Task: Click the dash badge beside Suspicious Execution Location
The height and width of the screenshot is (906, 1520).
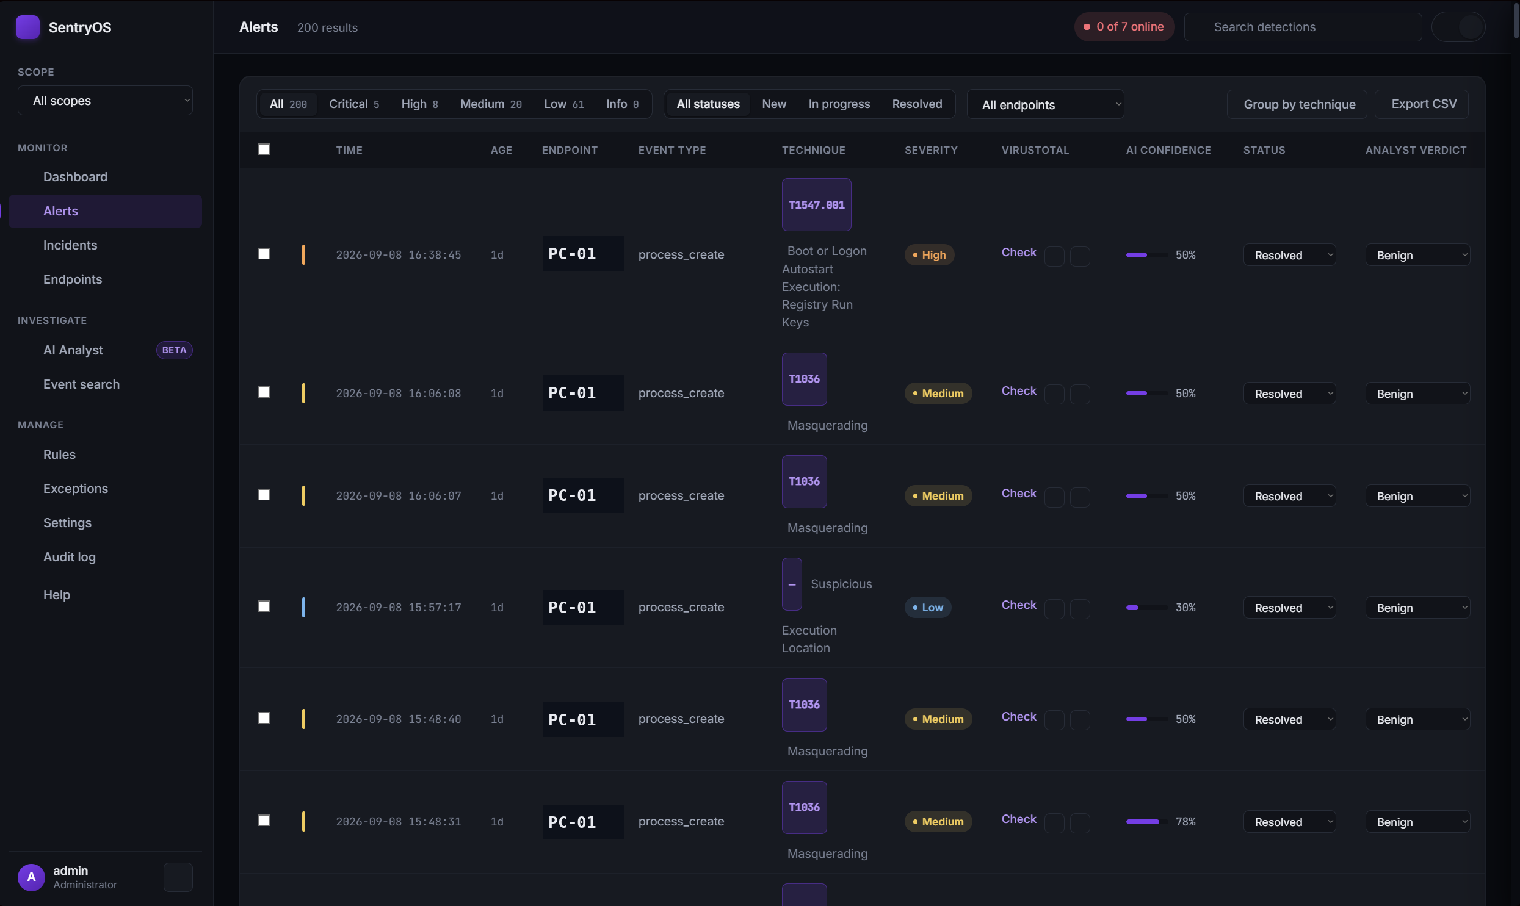Action: 792,584
